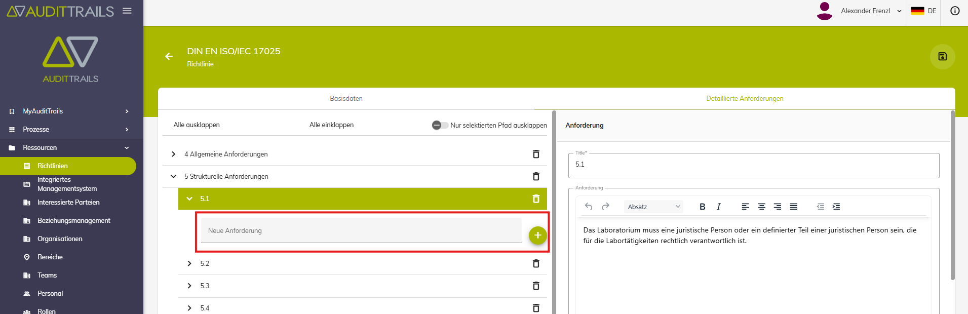Click the German flag language icon
The image size is (968, 314).
[917, 11]
